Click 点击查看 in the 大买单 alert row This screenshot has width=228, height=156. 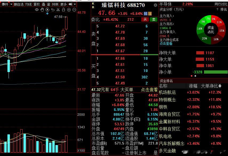click(149, 90)
